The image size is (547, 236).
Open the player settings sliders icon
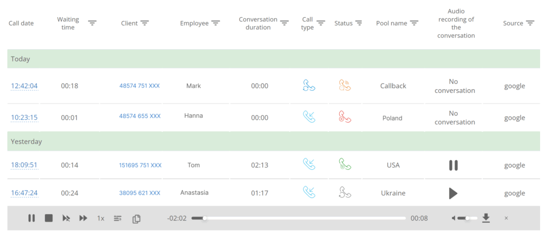click(x=118, y=218)
